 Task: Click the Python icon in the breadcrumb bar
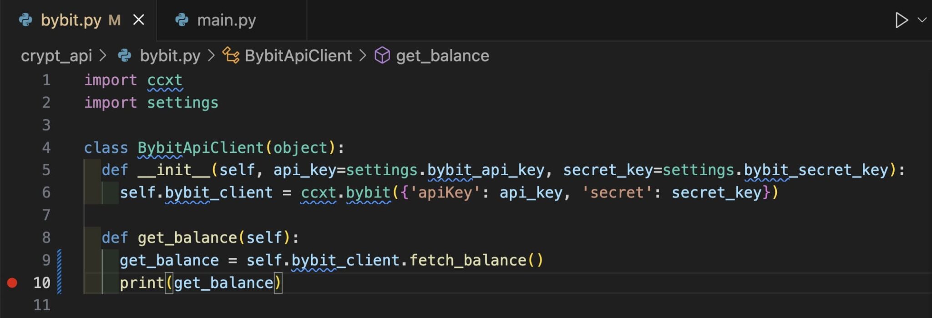(x=124, y=55)
